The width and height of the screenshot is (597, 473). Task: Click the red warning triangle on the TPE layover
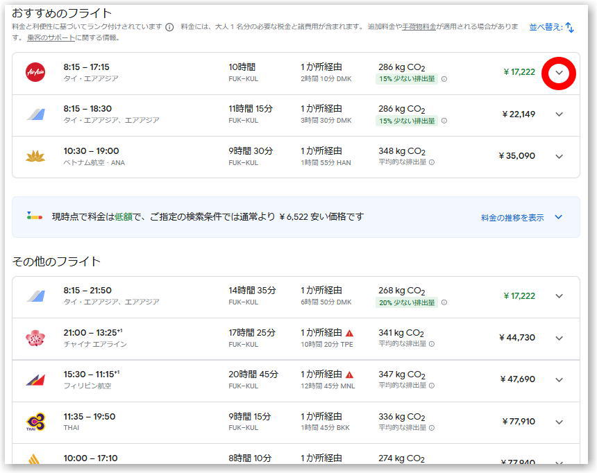pyautogui.click(x=349, y=333)
